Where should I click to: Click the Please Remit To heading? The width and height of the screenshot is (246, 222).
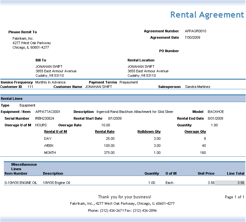[x=23, y=32]
